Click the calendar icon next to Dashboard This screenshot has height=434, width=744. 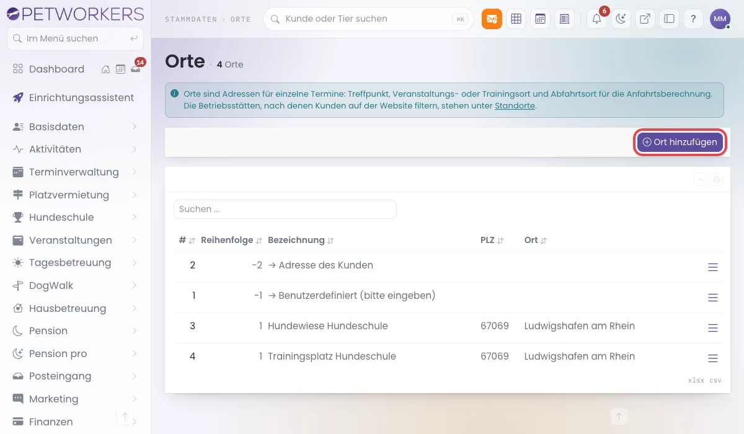click(x=120, y=69)
